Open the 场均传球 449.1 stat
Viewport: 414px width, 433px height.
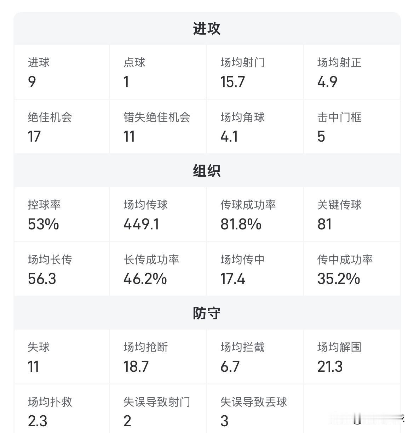pyautogui.click(x=158, y=215)
